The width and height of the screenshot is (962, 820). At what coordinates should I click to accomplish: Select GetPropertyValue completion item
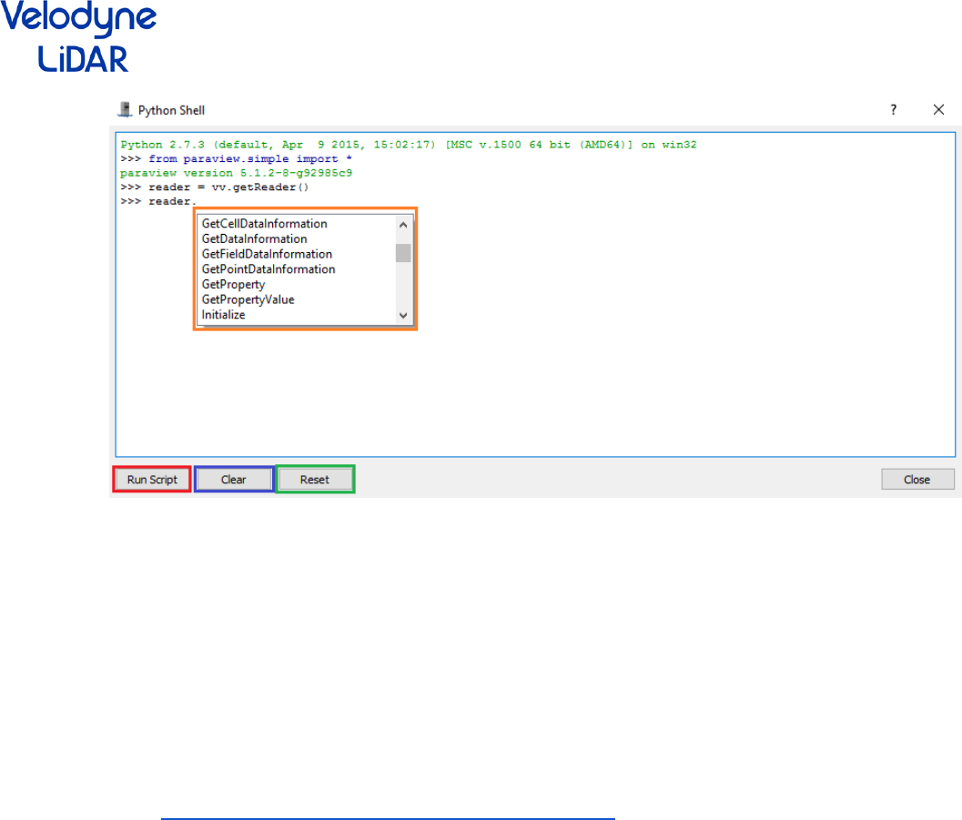pos(248,300)
